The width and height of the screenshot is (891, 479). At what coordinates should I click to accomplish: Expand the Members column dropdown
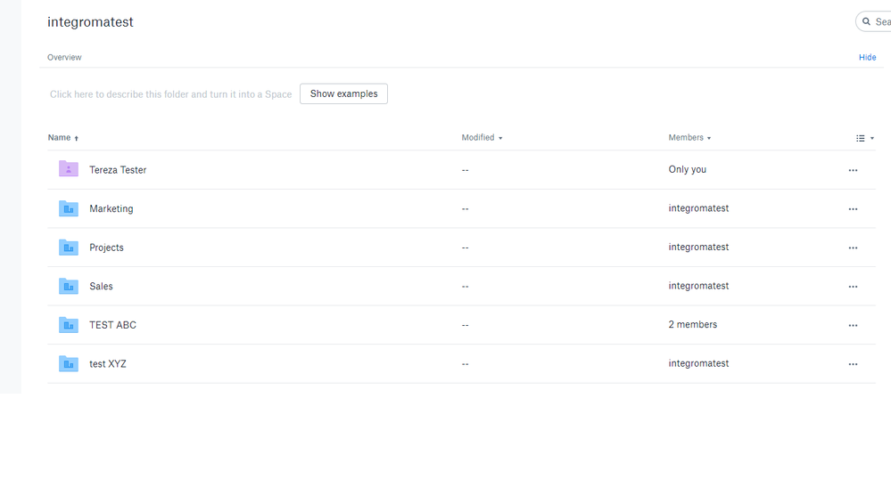689,138
